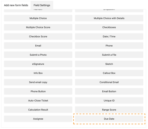Add a Date / Time field
This screenshot has height=129, width=148.
tap(109, 36)
